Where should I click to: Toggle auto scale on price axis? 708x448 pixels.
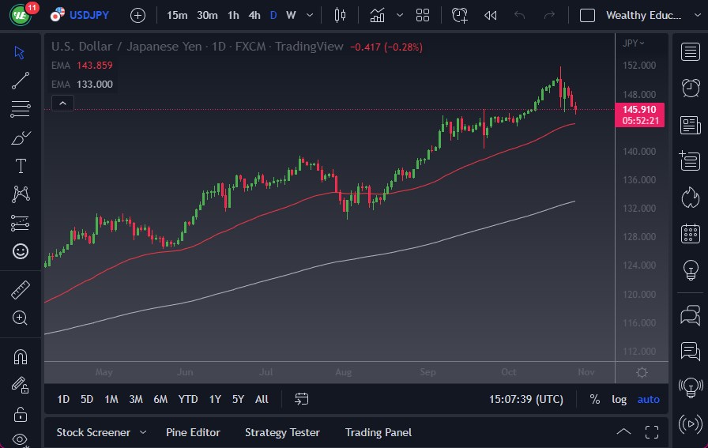coord(648,399)
